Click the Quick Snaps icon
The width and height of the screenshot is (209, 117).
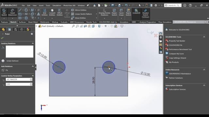click(x=121, y=12)
